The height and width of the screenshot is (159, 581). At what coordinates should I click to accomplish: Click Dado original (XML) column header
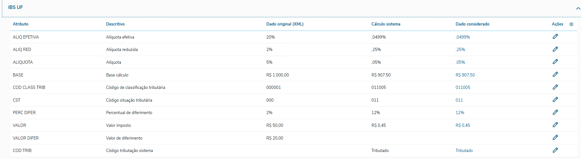click(x=285, y=24)
